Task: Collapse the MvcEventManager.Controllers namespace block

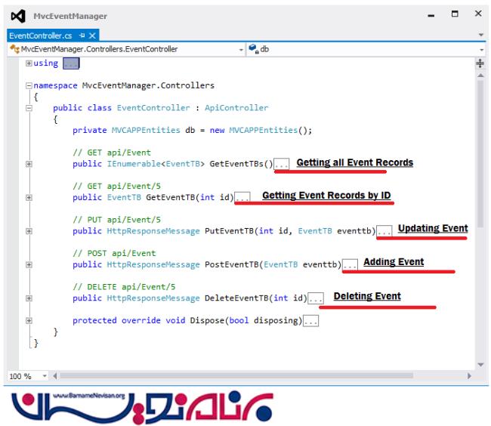Action: pyautogui.click(x=29, y=86)
